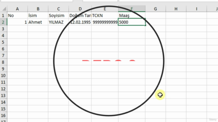218x122 pixels.
Task: Select column G header
Action: (155, 9)
